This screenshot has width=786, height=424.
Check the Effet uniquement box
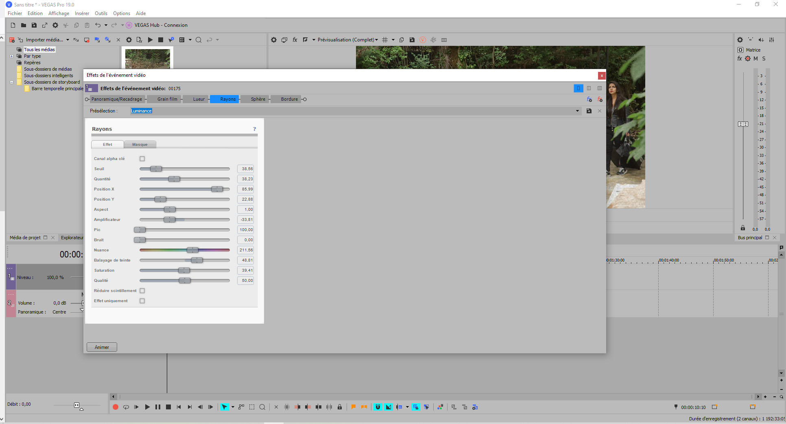[x=142, y=301]
